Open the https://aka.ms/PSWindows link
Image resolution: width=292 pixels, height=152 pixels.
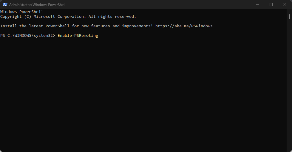184,26
